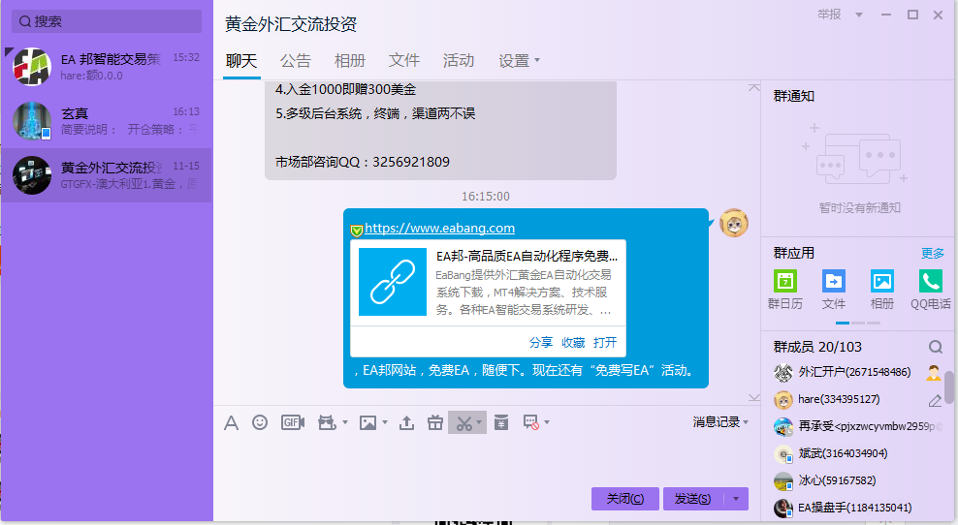Click 收藏 on the link card
958x525 pixels.
point(573,343)
